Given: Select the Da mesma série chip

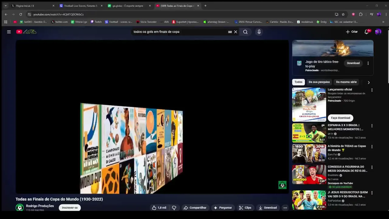Looking at the screenshot, I should [x=346, y=82].
